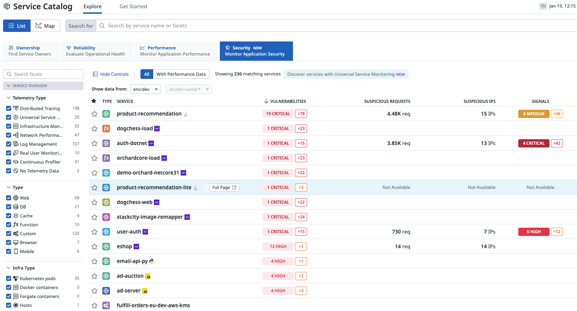This screenshot has width=577, height=311.
Task: Sort by the Vulnerabilities column arrow
Action: (x=266, y=101)
